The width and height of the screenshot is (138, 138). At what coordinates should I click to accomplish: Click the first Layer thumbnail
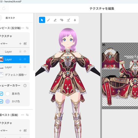(x=2, y=51)
